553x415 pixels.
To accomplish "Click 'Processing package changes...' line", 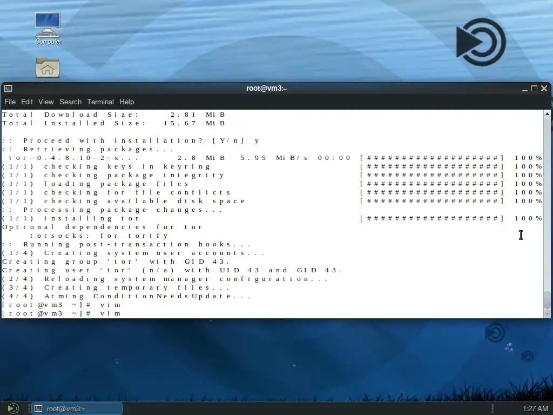I will [112, 210].
